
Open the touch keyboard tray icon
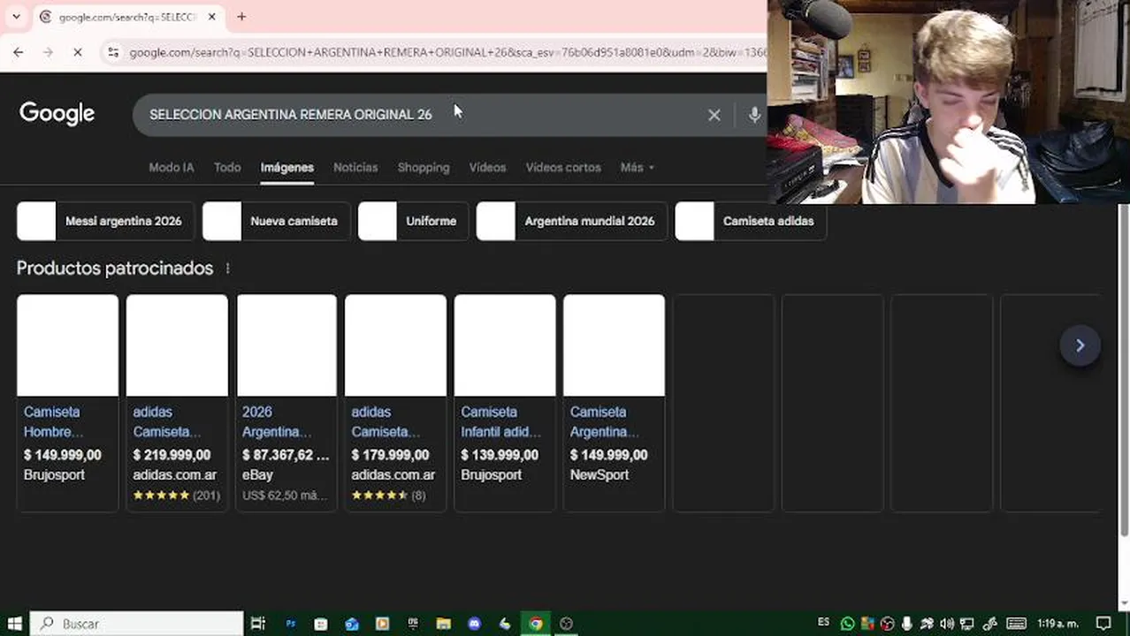(x=1017, y=624)
